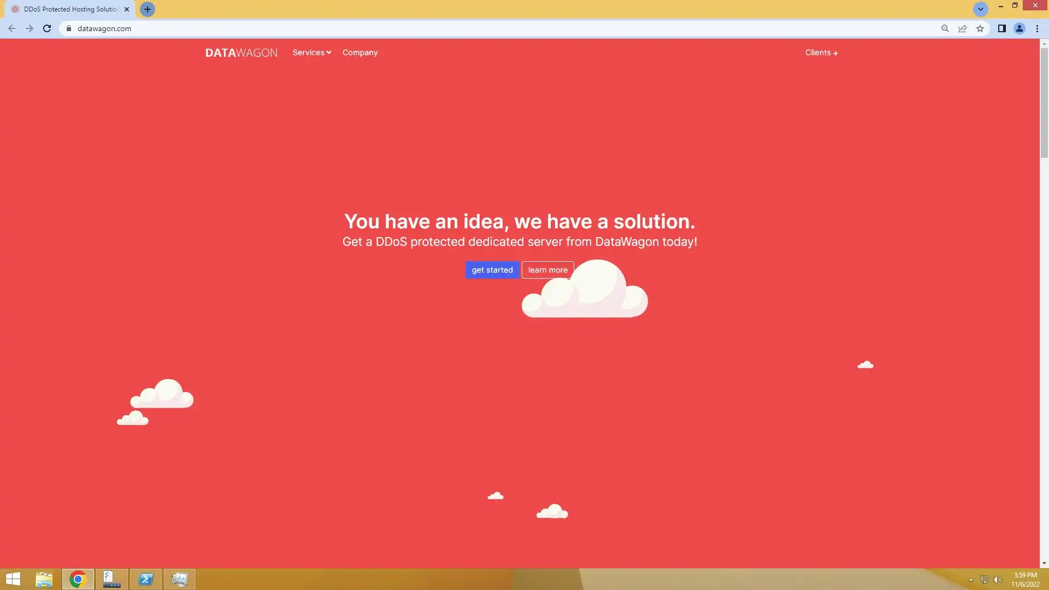
Task: Open the Clients link
Action: pos(821,52)
